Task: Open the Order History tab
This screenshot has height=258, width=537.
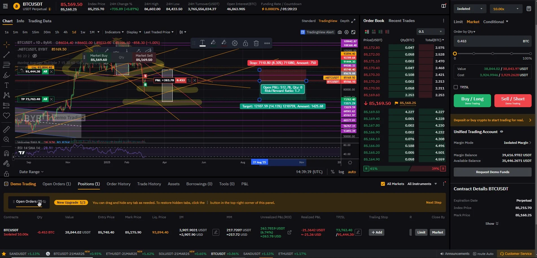Action: tap(119, 184)
